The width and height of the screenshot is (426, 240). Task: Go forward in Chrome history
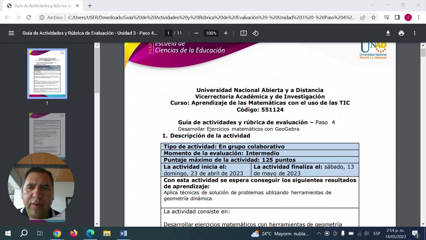click(18, 17)
